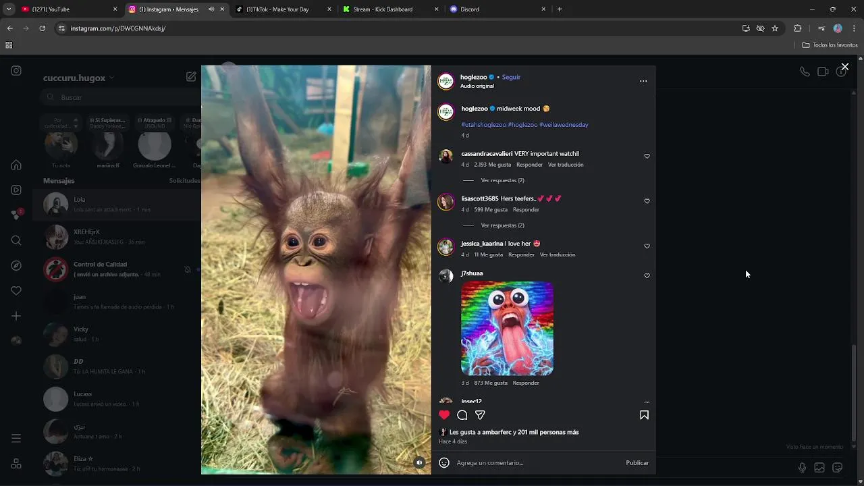The width and height of the screenshot is (864, 486).
Task: Open message requests Solicitudes
Action: click(184, 181)
